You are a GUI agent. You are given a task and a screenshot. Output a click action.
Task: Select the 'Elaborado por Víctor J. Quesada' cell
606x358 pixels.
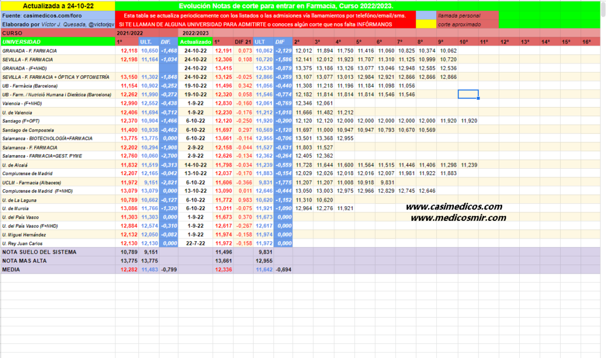pos(58,24)
